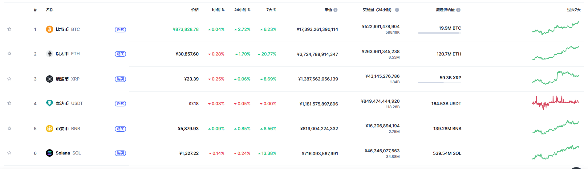Click the Tether USDT green logo

[x=50, y=103]
